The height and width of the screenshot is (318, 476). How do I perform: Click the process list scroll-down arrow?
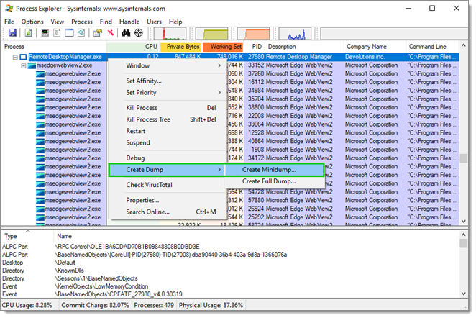click(x=463, y=222)
